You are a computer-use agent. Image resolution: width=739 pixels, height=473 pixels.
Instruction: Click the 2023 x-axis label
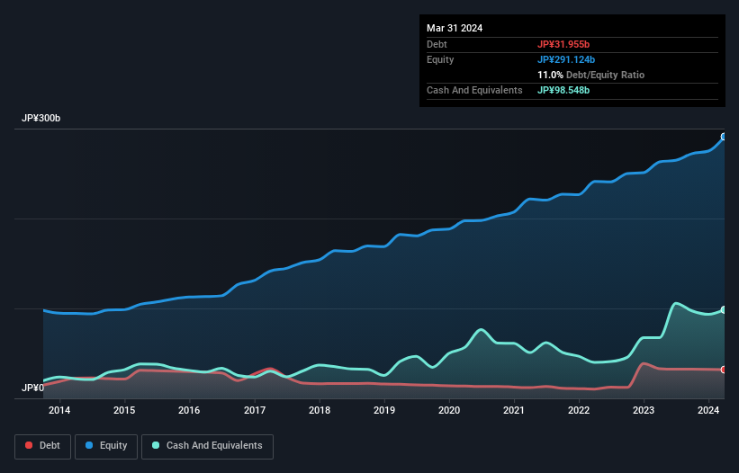[x=644, y=411]
